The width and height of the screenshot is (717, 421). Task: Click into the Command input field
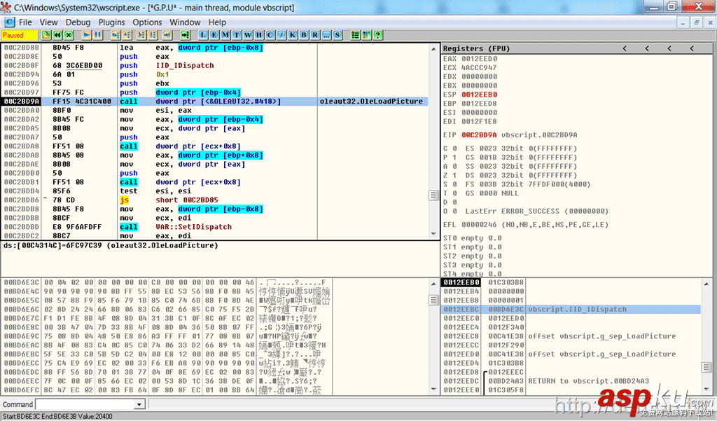[85, 404]
